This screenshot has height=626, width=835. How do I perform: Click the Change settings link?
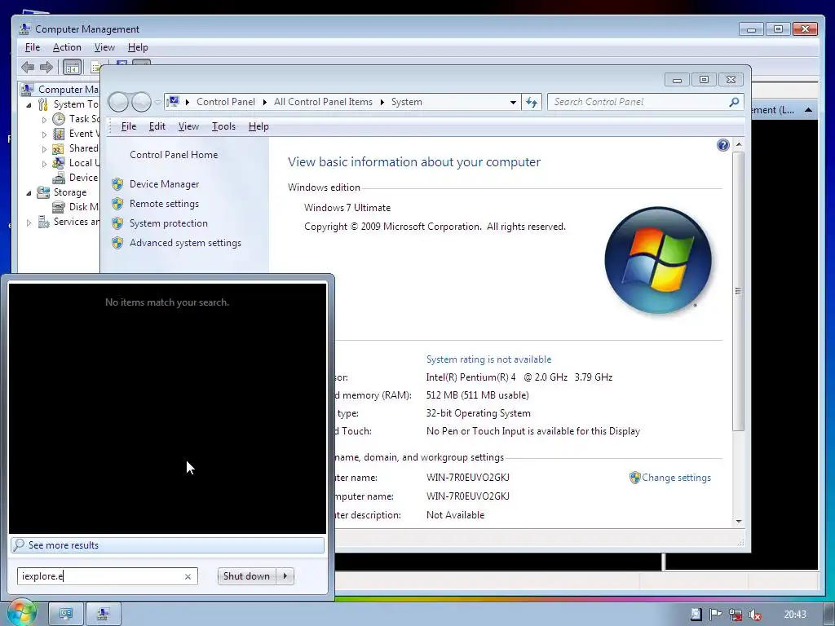(676, 478)
